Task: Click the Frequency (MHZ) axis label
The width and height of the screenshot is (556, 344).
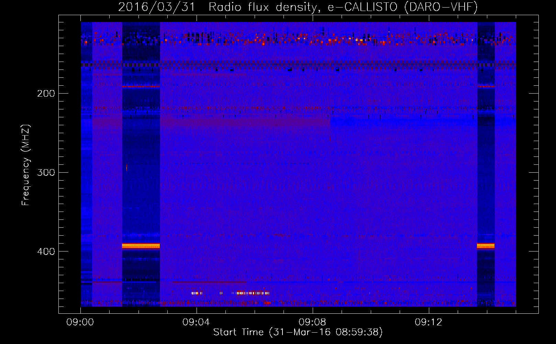Action: pos(26,165)
